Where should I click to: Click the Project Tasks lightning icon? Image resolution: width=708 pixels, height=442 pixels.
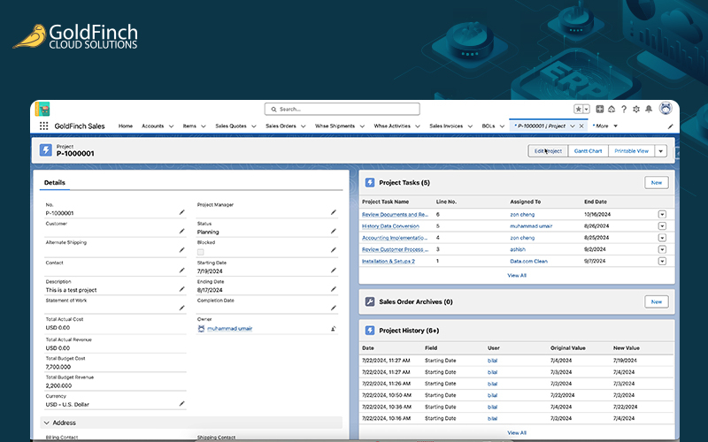click(x=370, y=183)
